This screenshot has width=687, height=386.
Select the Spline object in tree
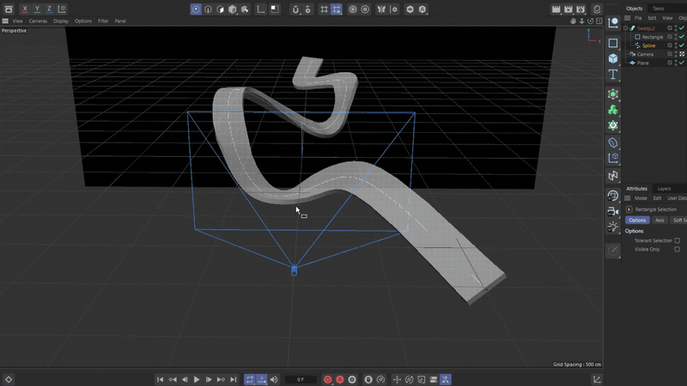click(x=649, y=45)
